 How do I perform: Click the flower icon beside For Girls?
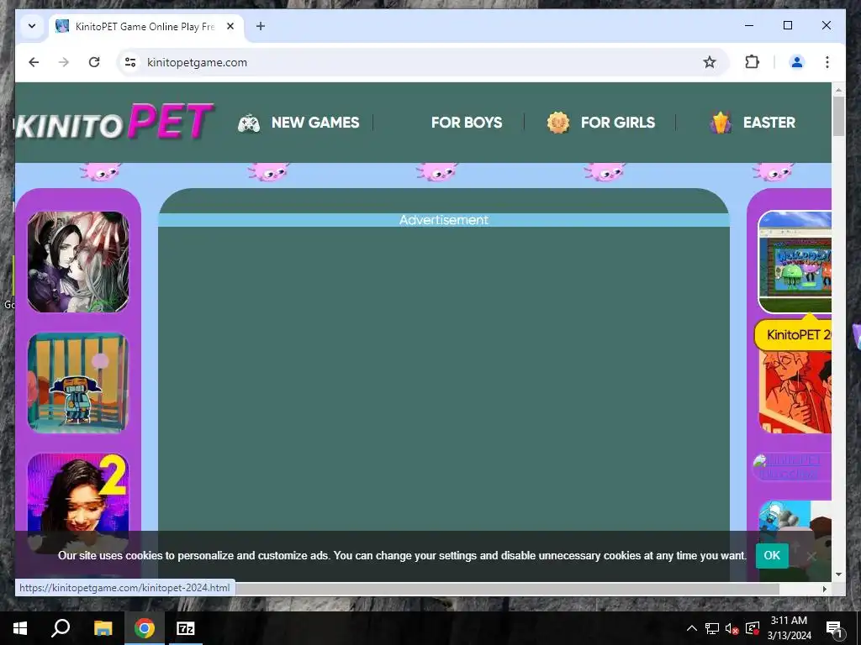(x=558, y=123)
